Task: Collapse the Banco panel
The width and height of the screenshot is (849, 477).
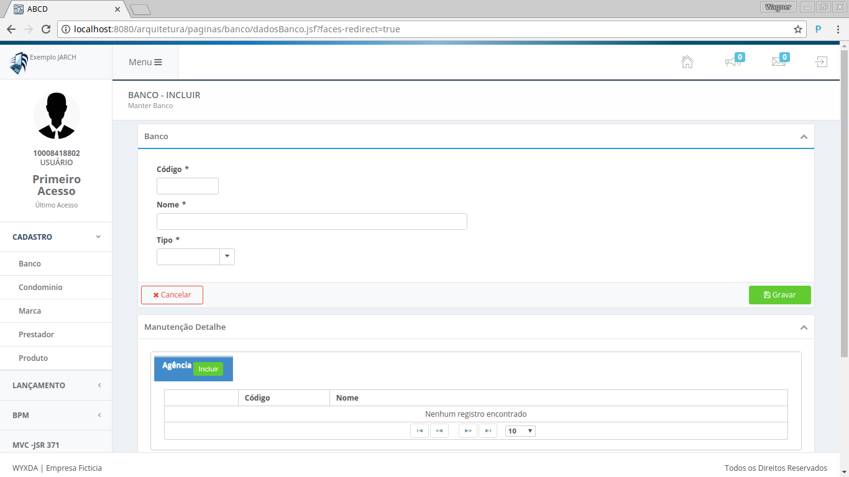Action: 804,137
